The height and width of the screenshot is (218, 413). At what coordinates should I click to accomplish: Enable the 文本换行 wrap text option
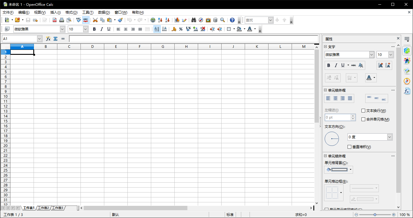[363, 110]
